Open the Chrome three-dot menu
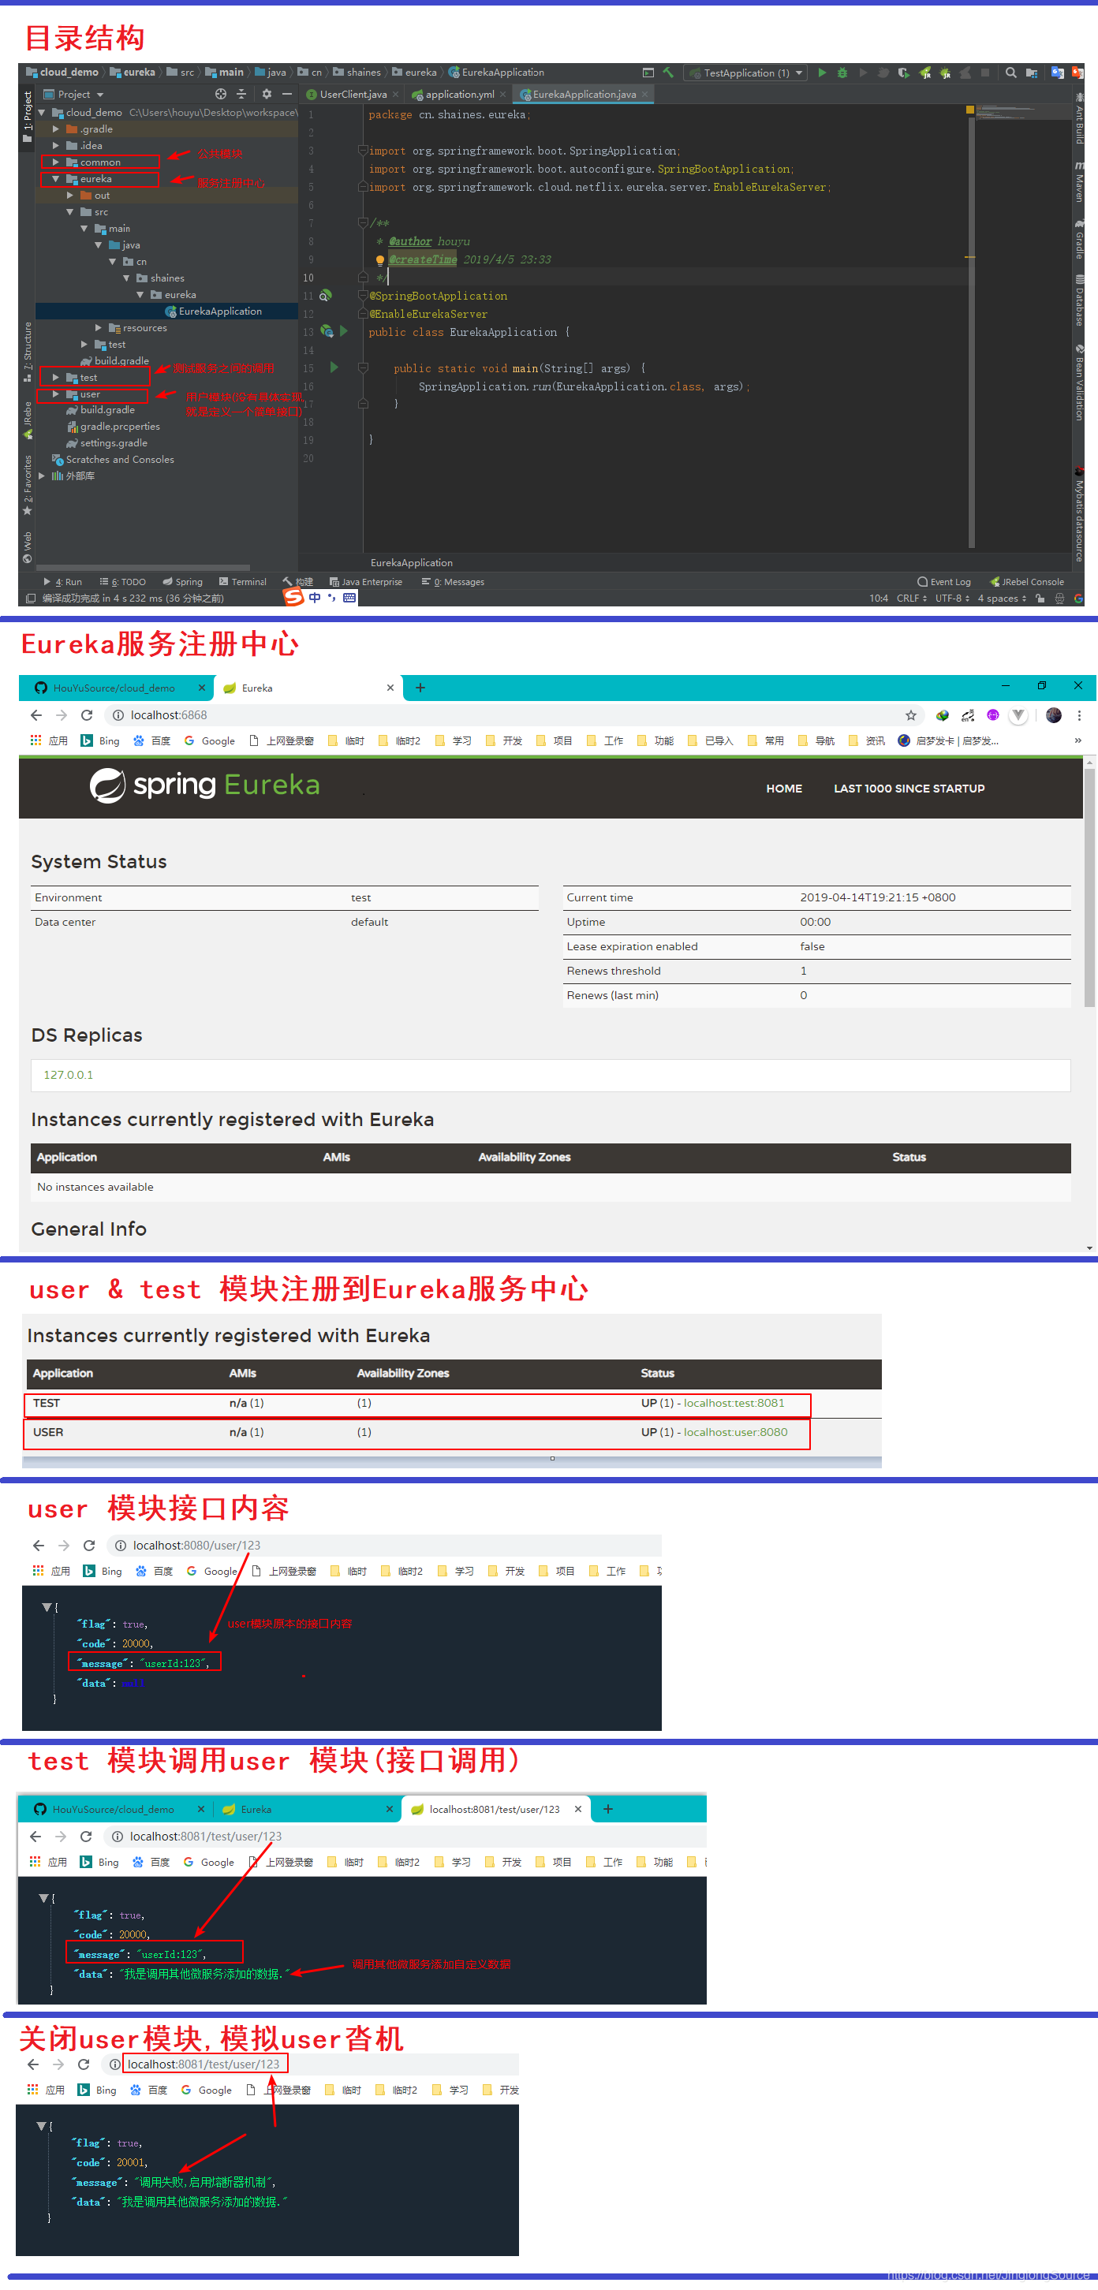The height and width of the screenshot is (2290, 1098). coord(1078,714)
